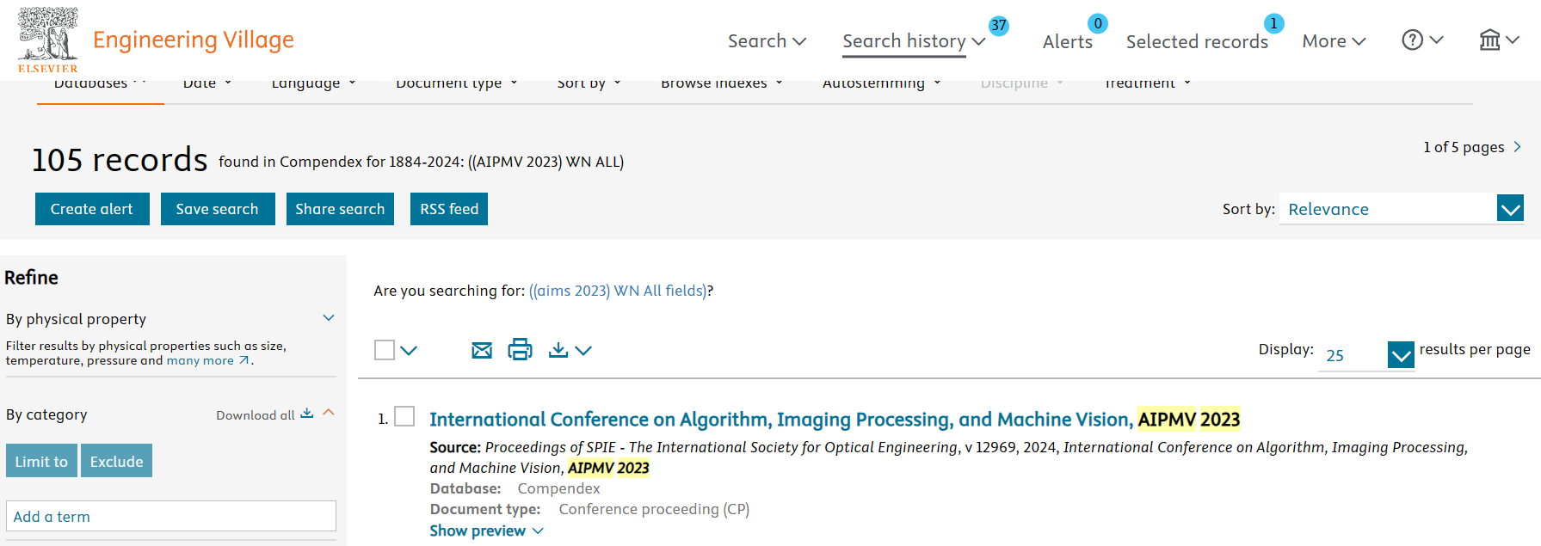Image resolution: width=1541 pixels, height=546 pixels.
Task: Click the RSS feed button
Action: 449,209
